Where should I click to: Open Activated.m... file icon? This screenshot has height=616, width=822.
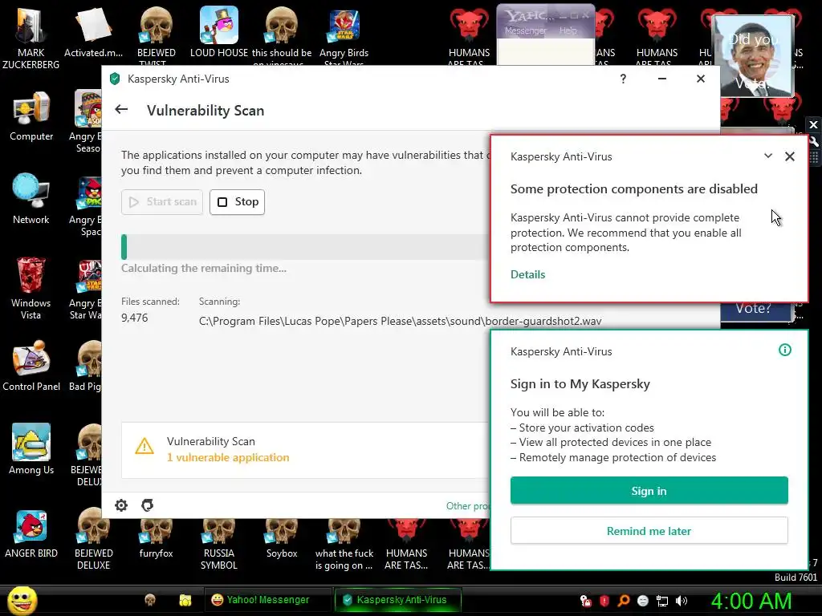pos(93,32)
